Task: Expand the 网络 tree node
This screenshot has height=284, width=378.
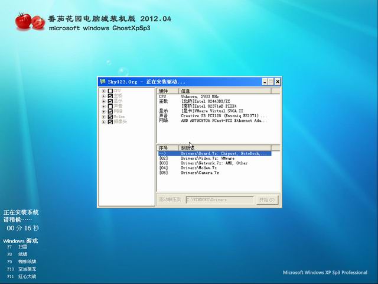Action: [x=103, y=112]
